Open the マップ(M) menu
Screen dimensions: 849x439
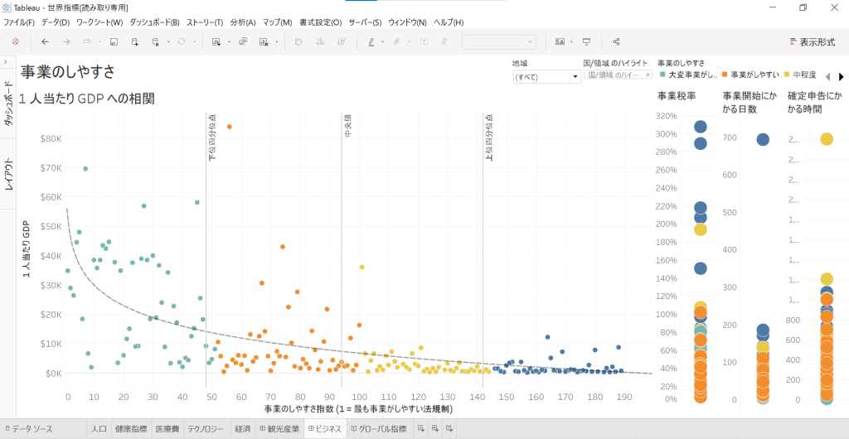(x=277, y=22)
